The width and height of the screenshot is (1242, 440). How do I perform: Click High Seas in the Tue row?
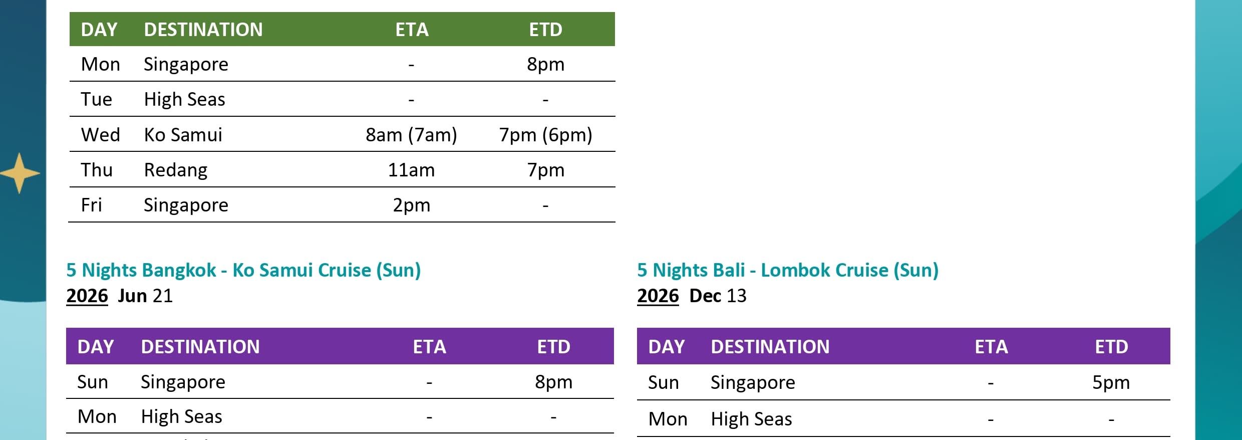(184, 99)
